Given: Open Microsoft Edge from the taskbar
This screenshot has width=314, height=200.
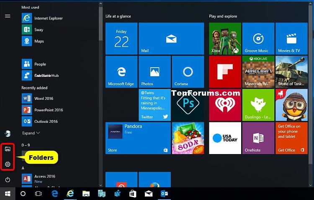Looking at the screenshot, I should tap(55, 194).
